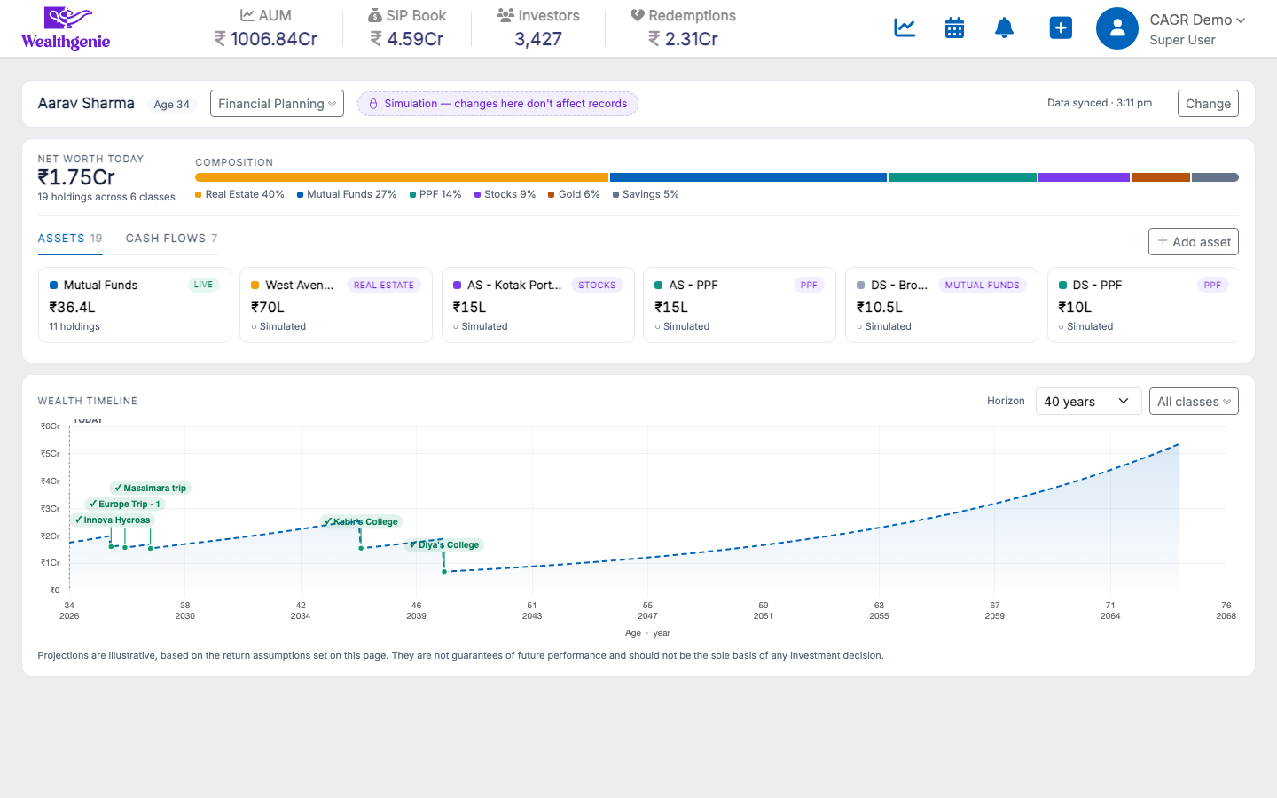Click the Stocks 9% legend item

pyautogui.click(x=505, y=194)
